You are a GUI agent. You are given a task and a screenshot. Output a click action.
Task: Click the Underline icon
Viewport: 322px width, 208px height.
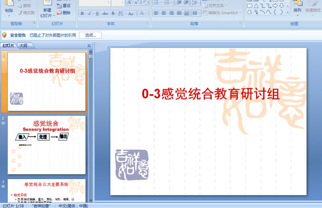tap(97, 13)
